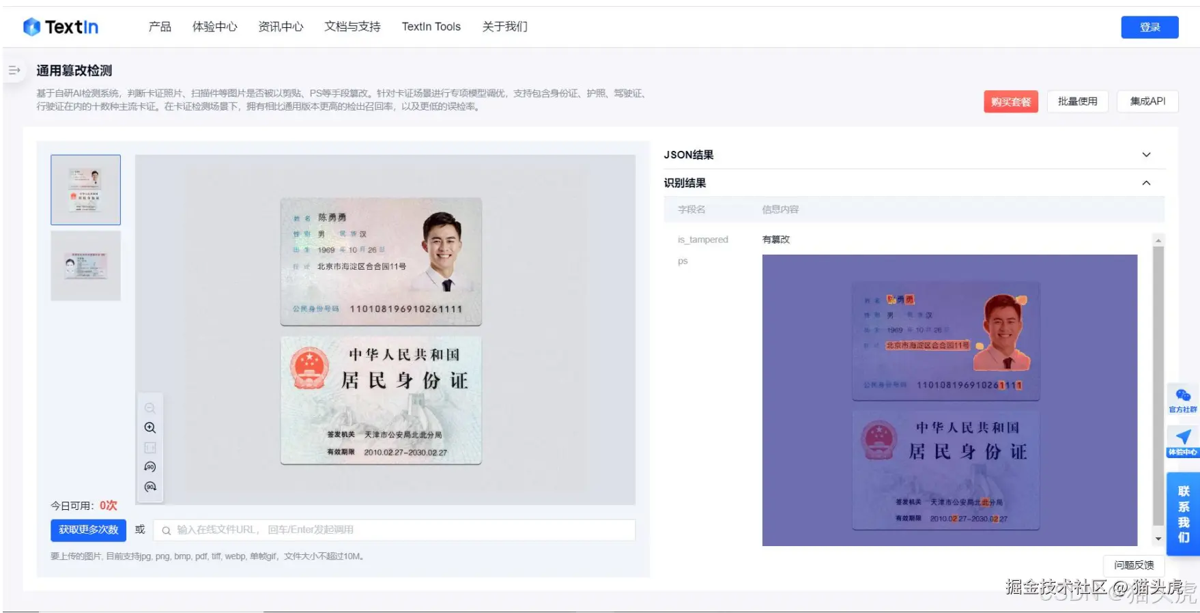Click the 字段名 column header

click(691, 210)
